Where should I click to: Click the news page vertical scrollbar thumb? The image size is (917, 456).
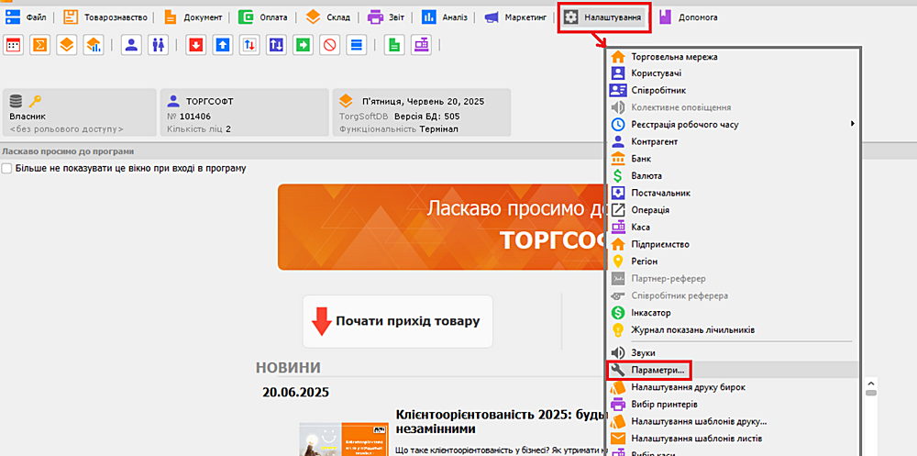click(x=870, y=390)
